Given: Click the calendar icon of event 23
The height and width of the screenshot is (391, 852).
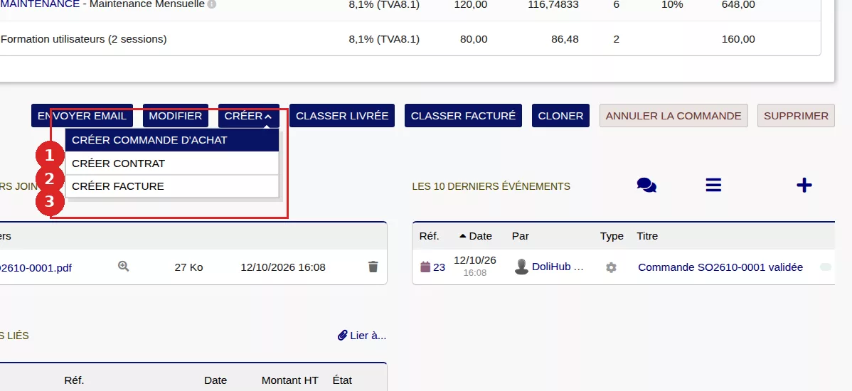Looking at the screenshot, I should pos(425,267).
